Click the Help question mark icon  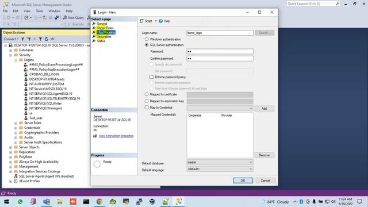(161, 21)
